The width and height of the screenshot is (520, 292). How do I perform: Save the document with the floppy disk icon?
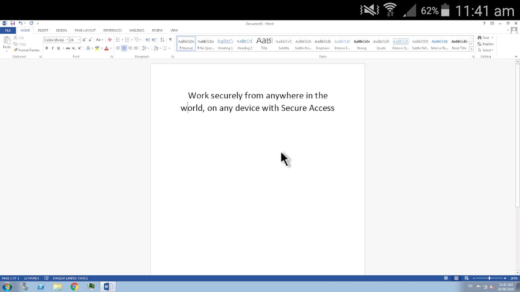pyautogui.click(x=13, y=23)
